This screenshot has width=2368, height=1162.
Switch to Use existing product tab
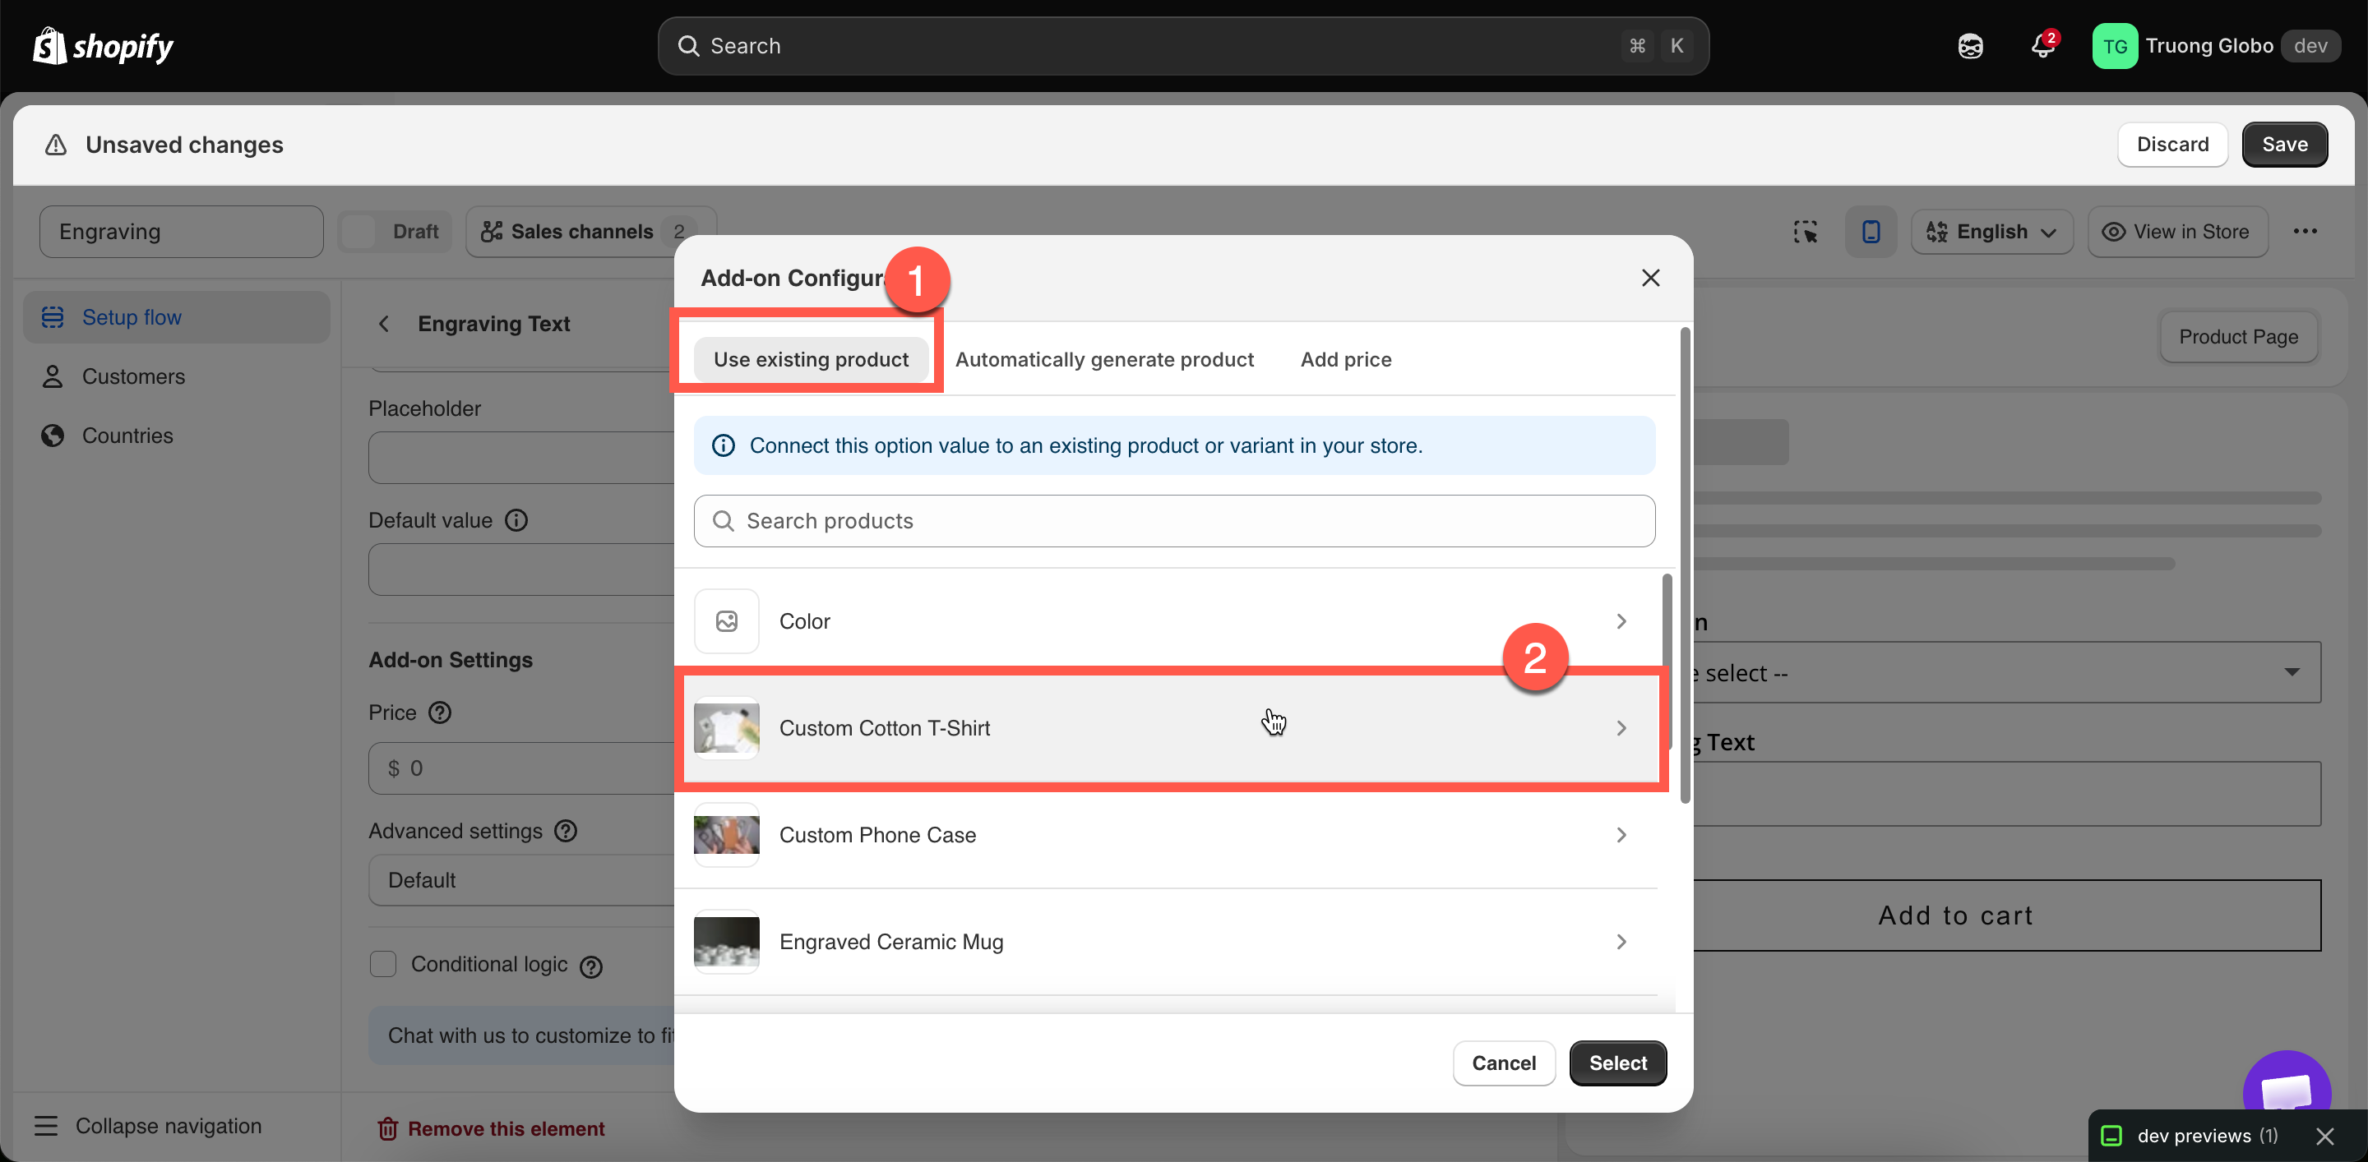810,359
